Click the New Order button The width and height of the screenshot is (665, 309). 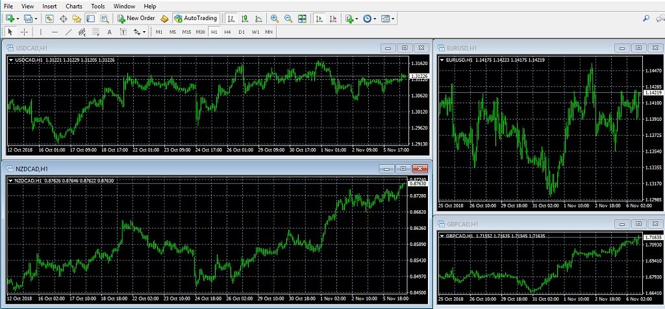(x=136, y=18)
